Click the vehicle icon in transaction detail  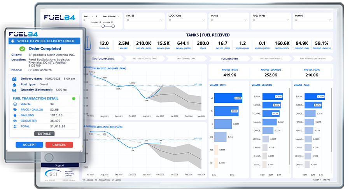point(15,104)
